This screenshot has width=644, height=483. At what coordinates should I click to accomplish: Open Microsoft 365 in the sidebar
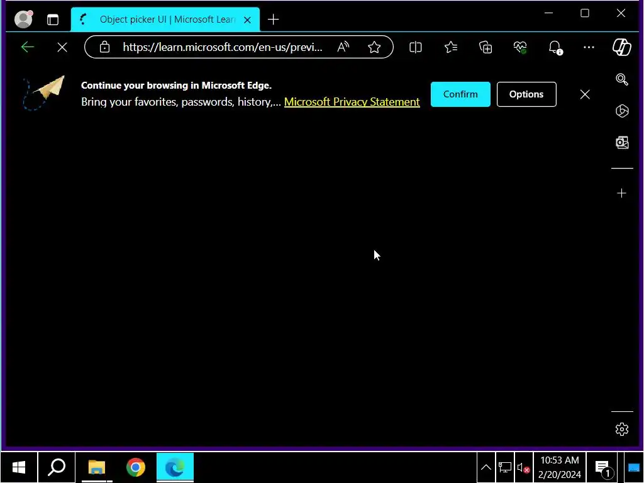pos(622,111)
